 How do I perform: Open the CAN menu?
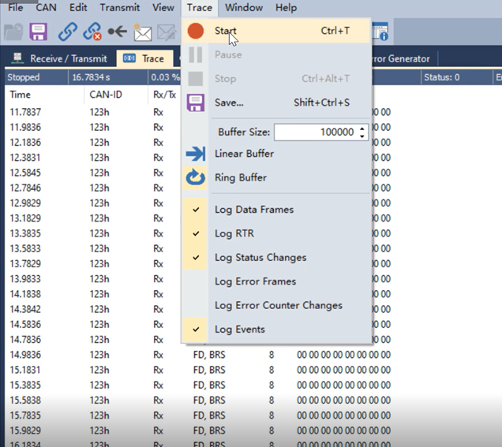(x=46, y=8)
